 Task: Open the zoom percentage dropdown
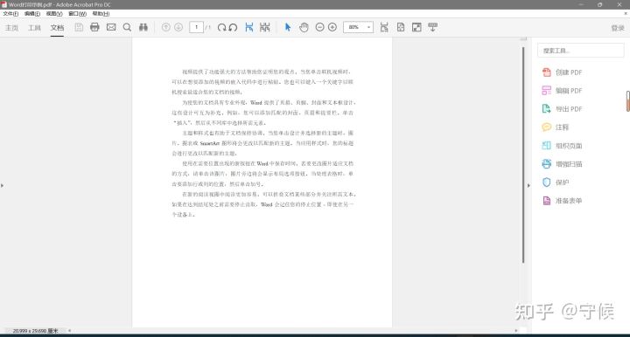(x=368, y=27)
